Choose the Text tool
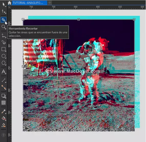This screenshot has width=146, height=142. pos(4,72)
